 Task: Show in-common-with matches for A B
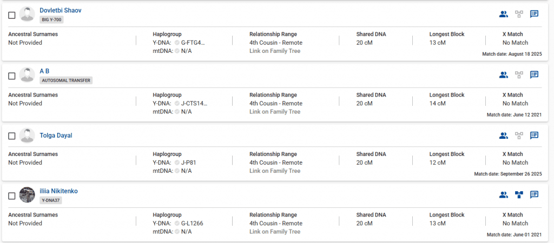[504, 75]
